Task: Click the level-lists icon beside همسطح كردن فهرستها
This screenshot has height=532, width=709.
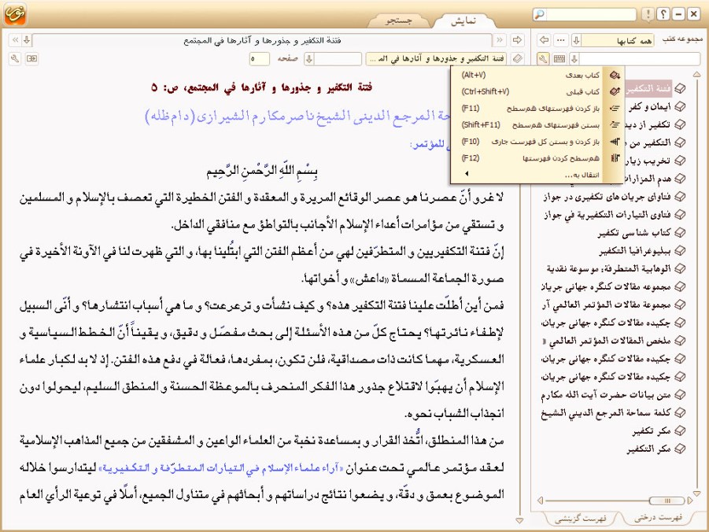Action: pos(615,158)
